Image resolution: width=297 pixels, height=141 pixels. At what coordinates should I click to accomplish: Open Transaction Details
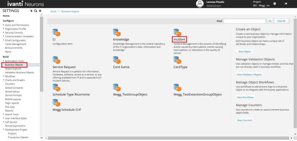18,137
